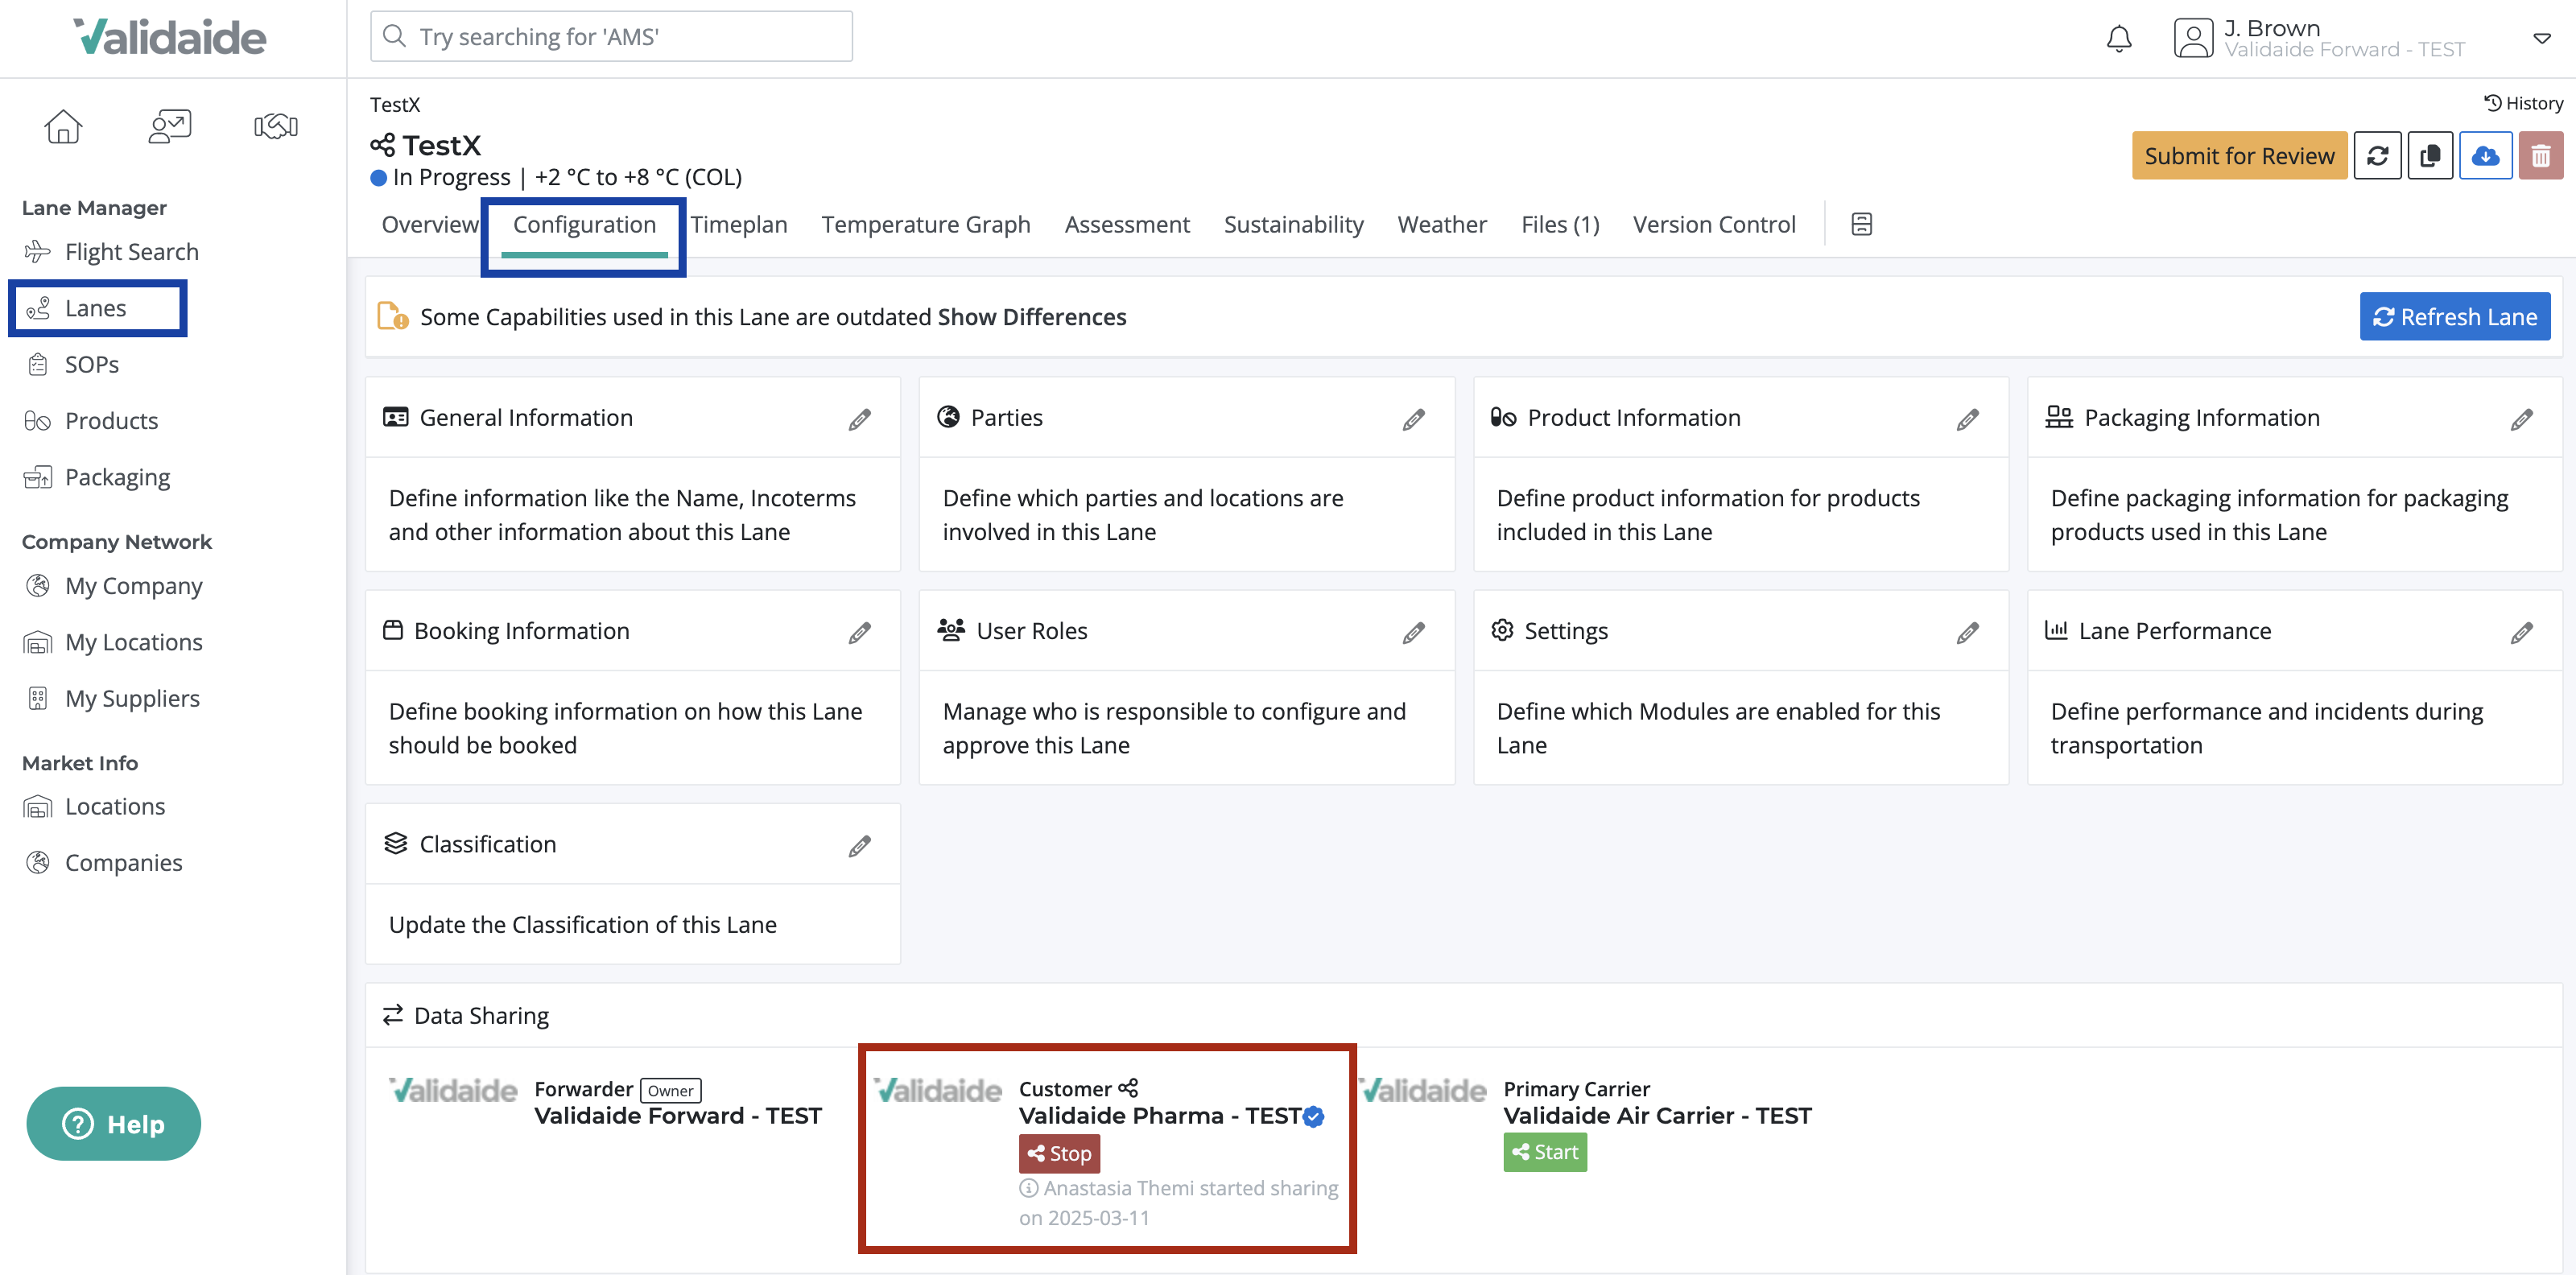The width and height of the screenshot is (2576, 1275).
Task: Stop sharing with Validaide Pharma
Action: [x=1059, y=1153]
